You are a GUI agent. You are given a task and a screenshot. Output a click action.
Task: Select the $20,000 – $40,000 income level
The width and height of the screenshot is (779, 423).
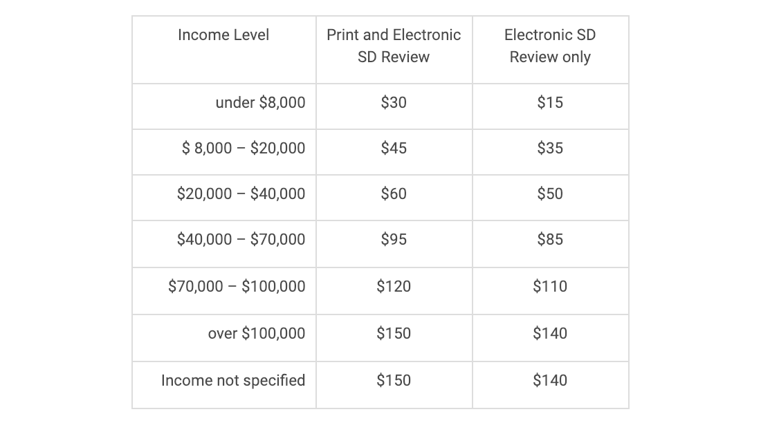pos(241,194)
